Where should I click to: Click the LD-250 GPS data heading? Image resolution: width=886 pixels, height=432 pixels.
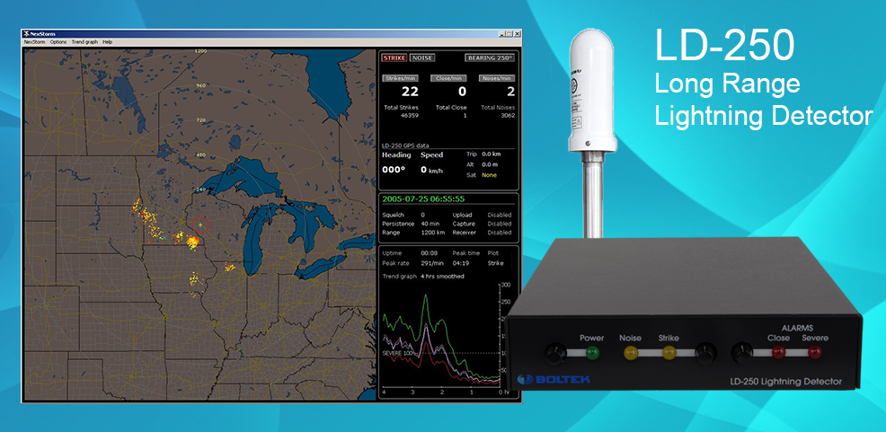(x=405, y=145)
